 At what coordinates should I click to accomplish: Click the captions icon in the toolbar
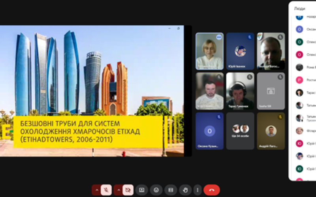tap(171, 190)
